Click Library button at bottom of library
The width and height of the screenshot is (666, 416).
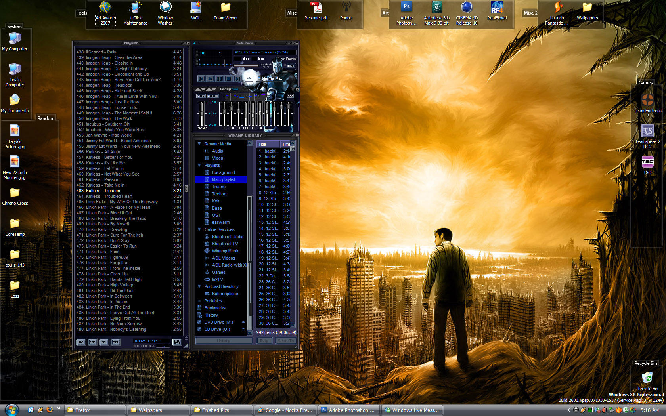click(x=224, y=341)
